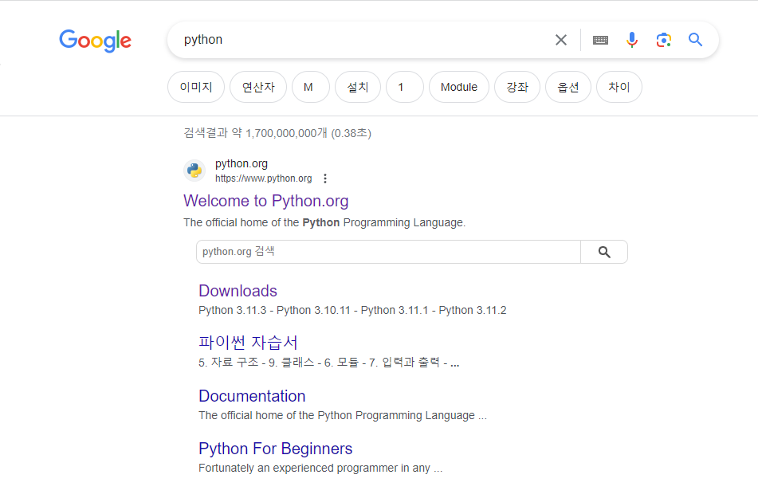Click the '5. 자료 구조 - 9. 클래스' snippet text
Screen dimensions: 758x502
tap(328, 363)
